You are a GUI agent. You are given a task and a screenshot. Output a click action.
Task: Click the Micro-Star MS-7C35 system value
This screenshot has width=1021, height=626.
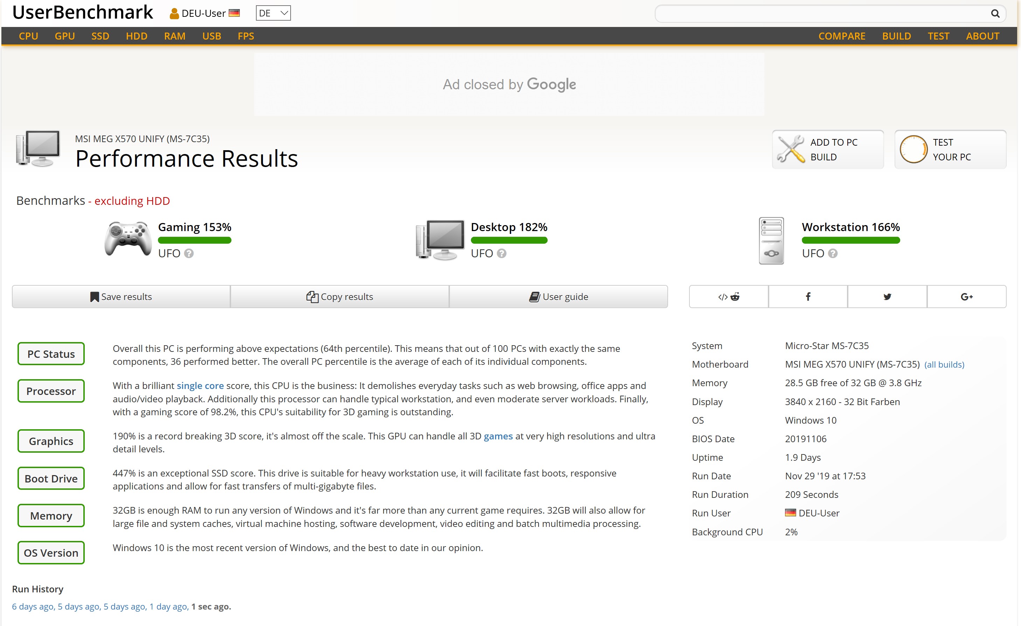(x=827, y=346)
